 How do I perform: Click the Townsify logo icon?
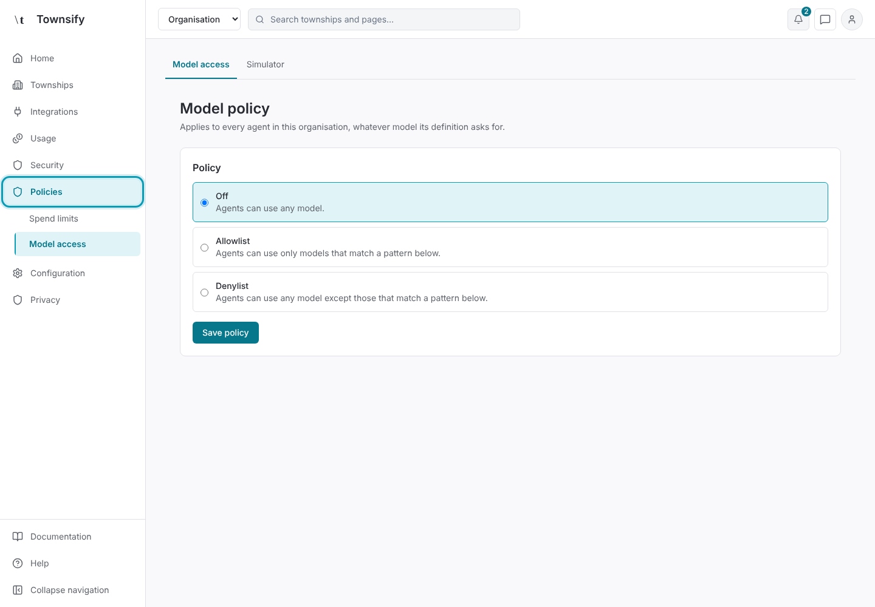[19, 19]
